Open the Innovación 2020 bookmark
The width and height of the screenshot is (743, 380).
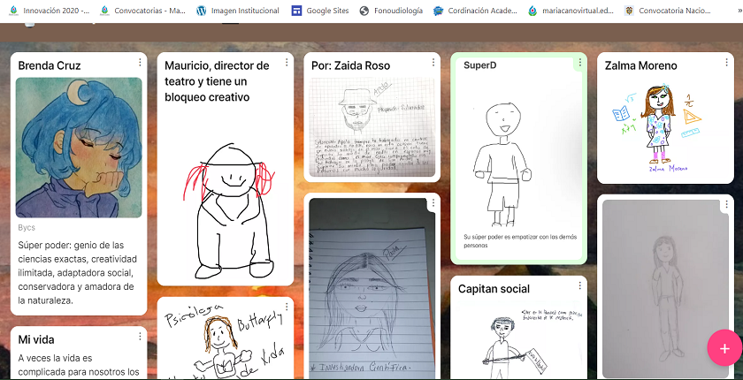click(x=50, y=11)
